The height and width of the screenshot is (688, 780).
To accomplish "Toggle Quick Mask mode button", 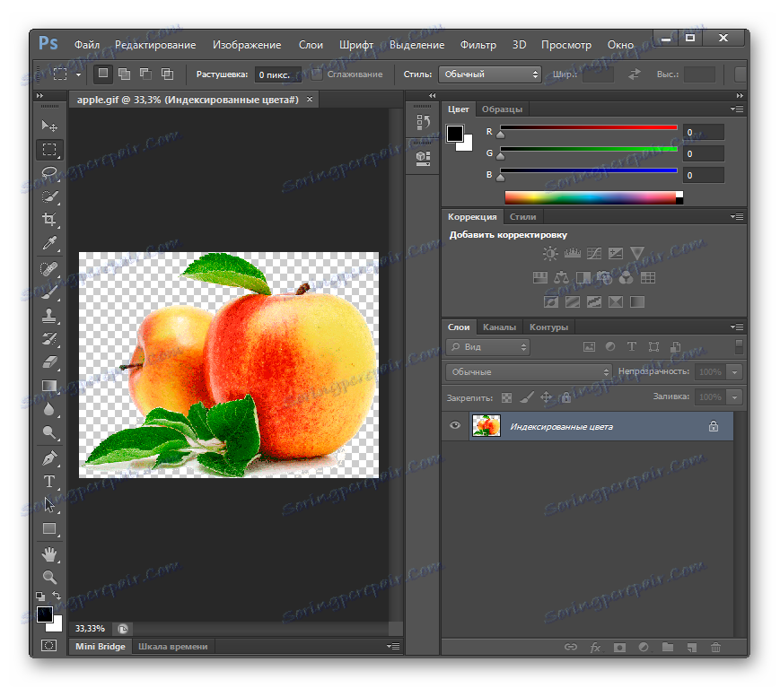I will coord(49,645).
